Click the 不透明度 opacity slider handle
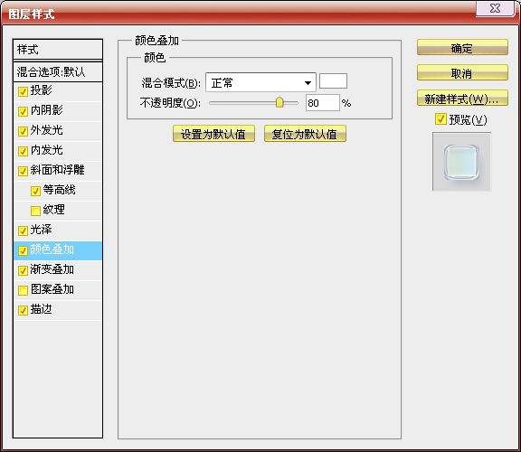 pyautogui.click(x=279, y=103)
